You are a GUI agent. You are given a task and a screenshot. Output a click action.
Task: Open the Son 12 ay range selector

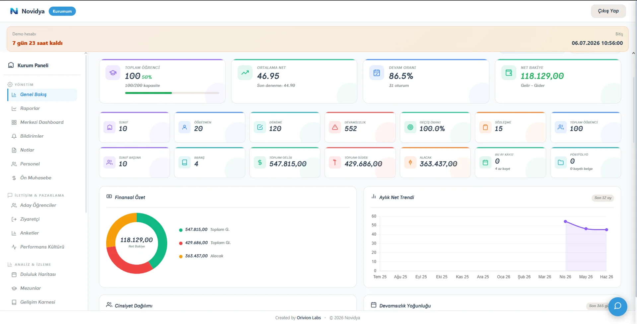click(603, 198)
